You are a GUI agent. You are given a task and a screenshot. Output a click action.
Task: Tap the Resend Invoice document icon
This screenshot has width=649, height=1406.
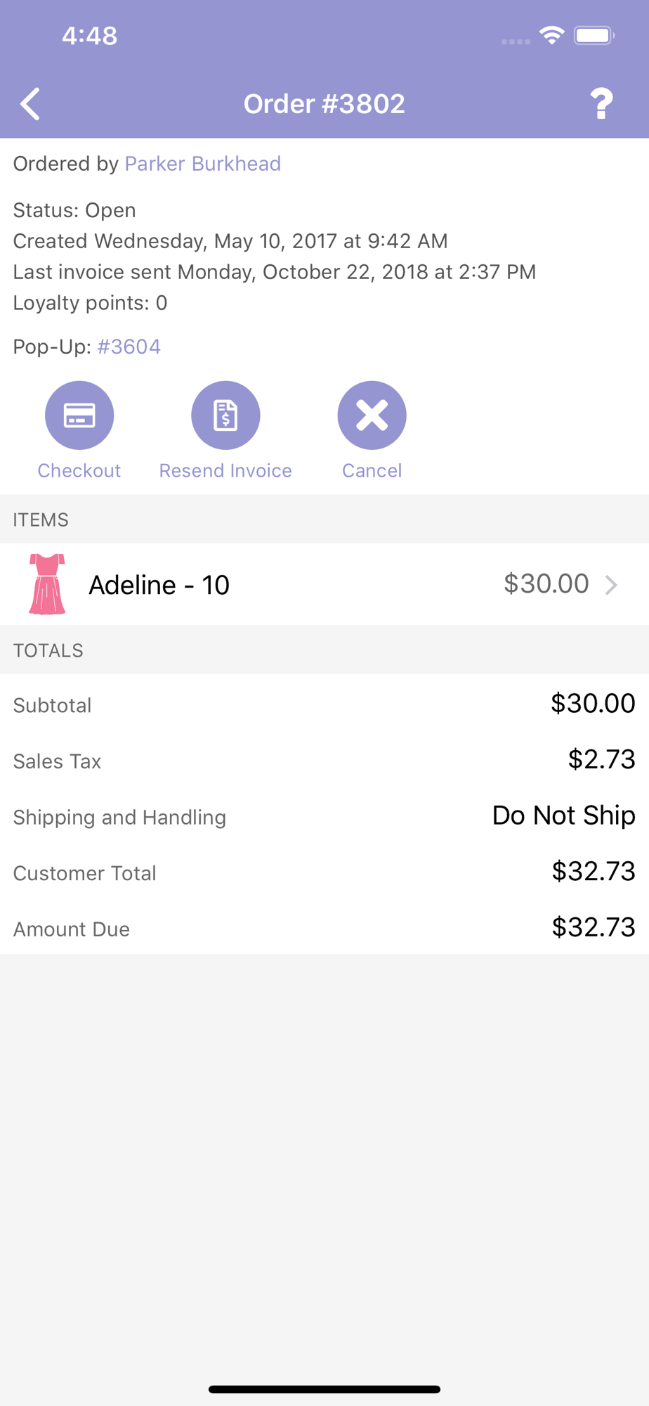[x=225, y=415]
